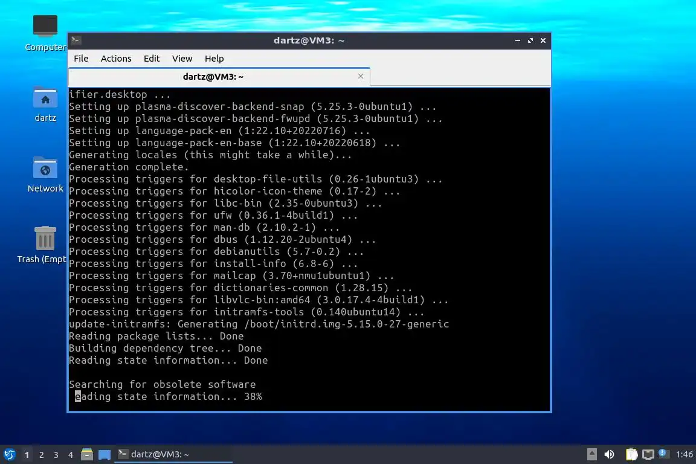Click the 'Searching for obsolete software' line
Viewport: 696px width, 464px height.
click(162, 384)
